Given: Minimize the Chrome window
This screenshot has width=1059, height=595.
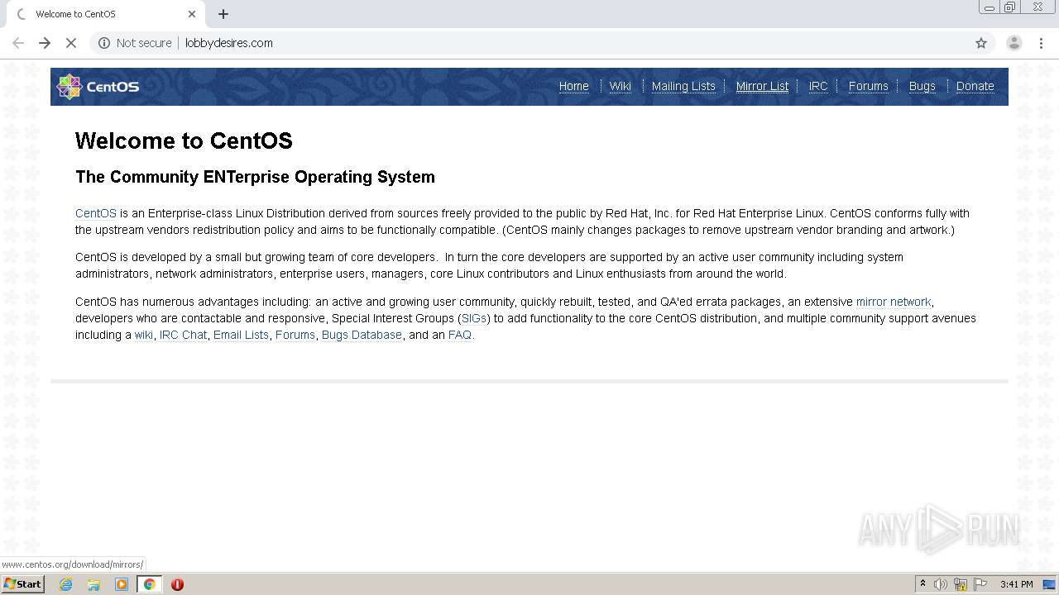Looking at the screenshot, I should click(x=990, y=7).
